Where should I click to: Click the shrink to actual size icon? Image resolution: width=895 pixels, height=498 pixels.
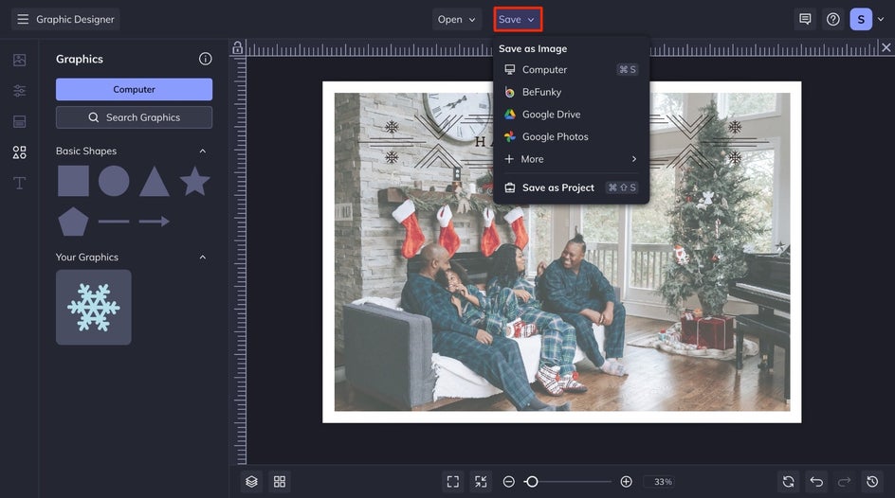pos(481,482)
